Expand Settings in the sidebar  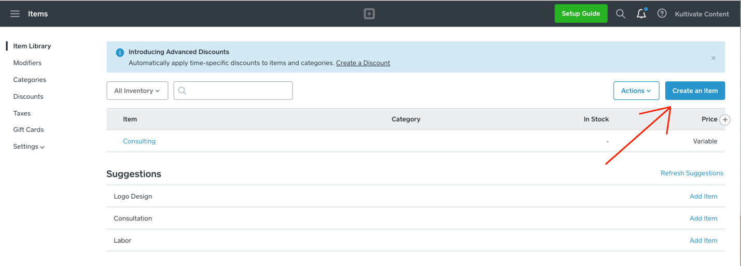pyautogui.click(x=29, y=146)
